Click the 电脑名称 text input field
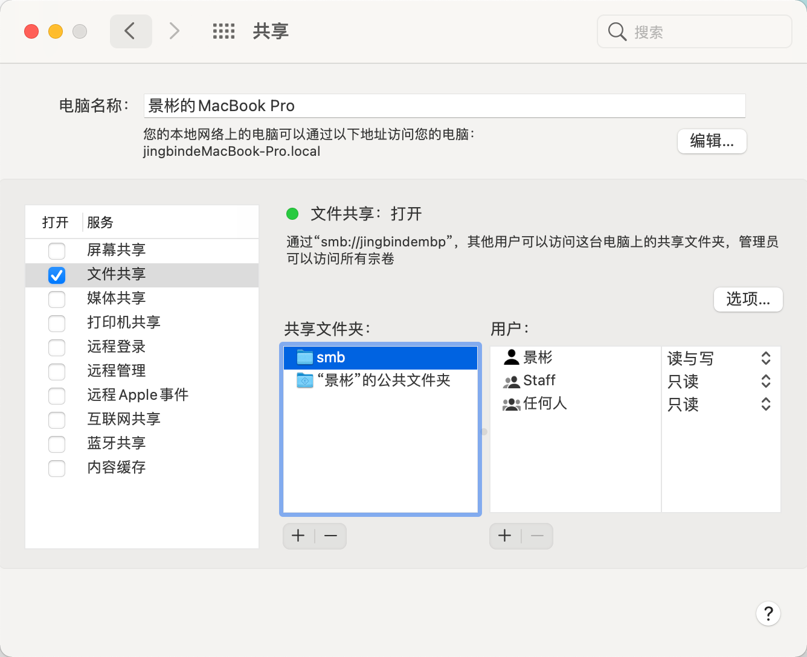The width and height of the screenshot is (807, 657). (x=444, y=105)
